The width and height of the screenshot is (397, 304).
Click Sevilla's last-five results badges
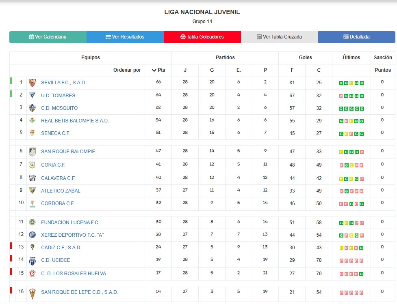point(351,83)
